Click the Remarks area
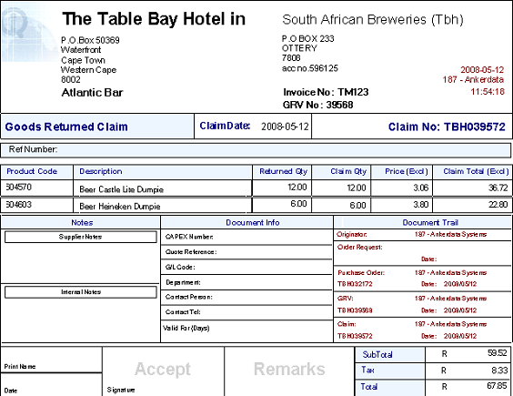 tap(289, 371)
